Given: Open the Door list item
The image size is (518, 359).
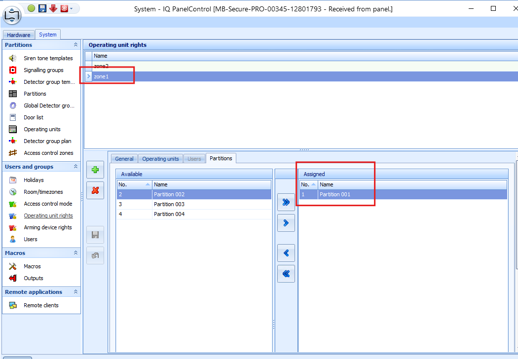Looking at the screenshot, I should pos(34,117).
